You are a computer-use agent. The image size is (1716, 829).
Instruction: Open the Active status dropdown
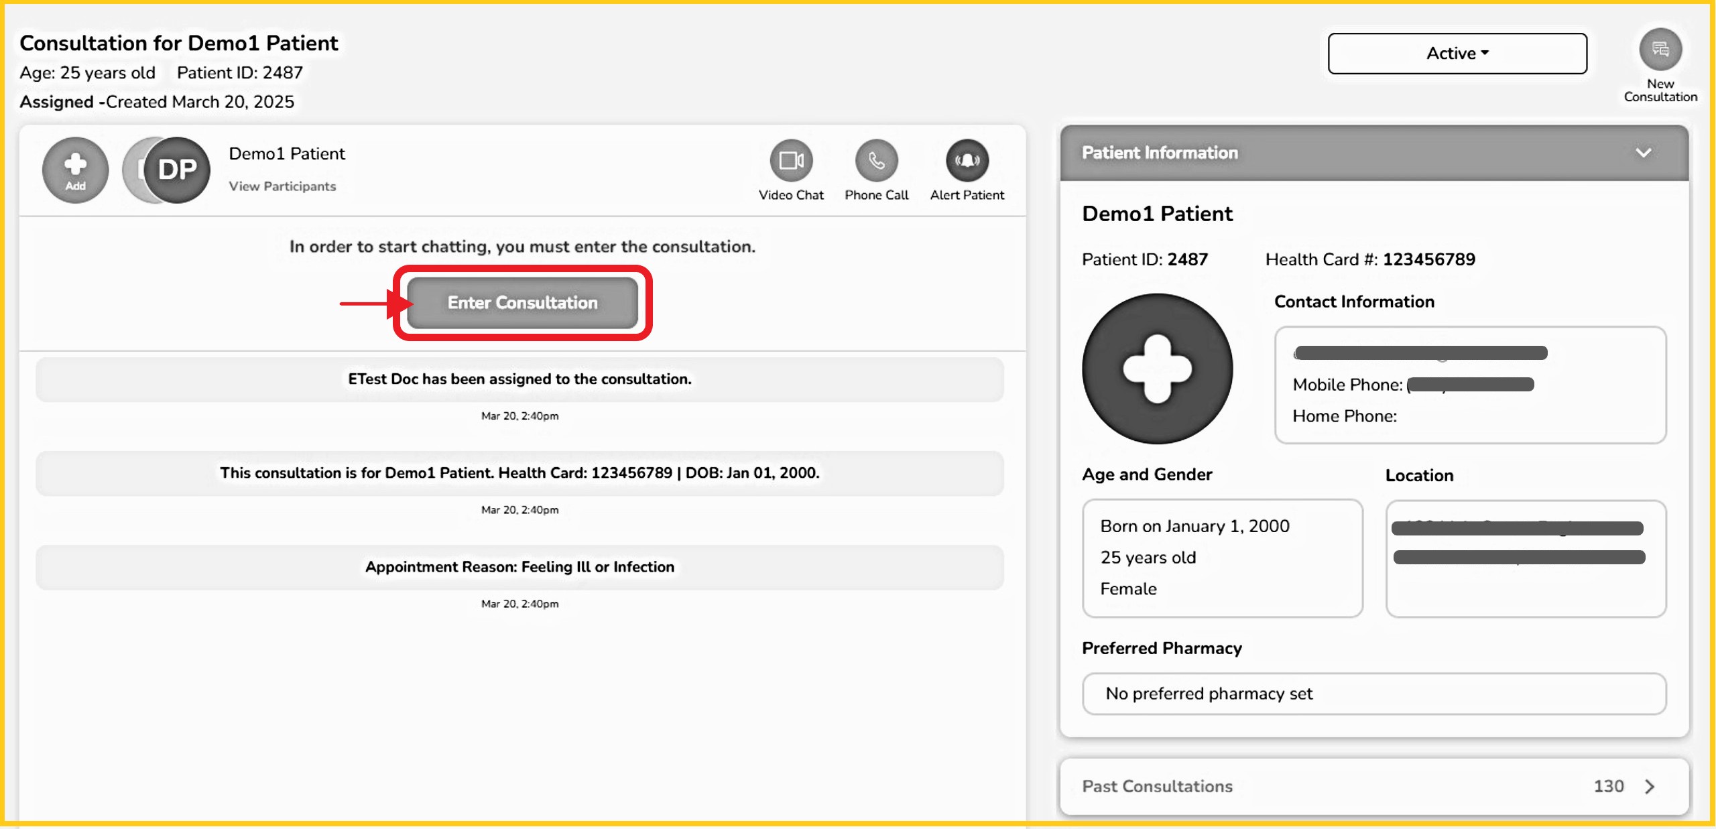pyautogui.click(x=1457, y=54)
